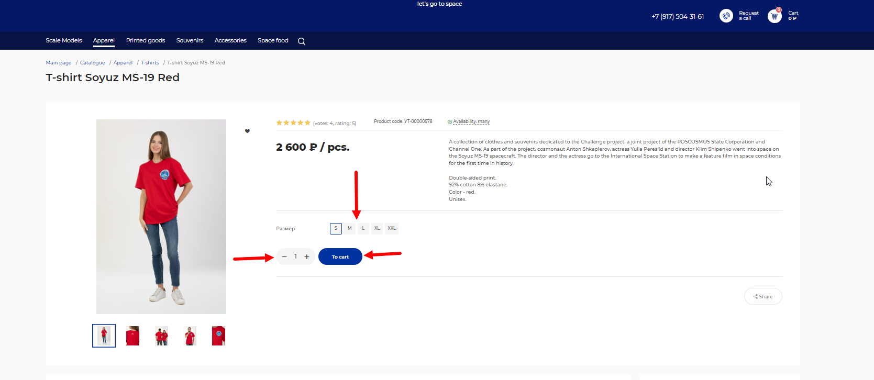Click the Share button
The width and height of the screenshot is (874, 380).
(763, 296)
